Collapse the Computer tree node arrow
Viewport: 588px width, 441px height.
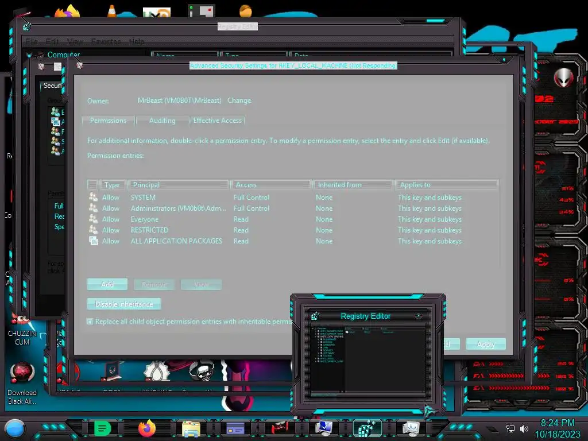tap(29, 55)
